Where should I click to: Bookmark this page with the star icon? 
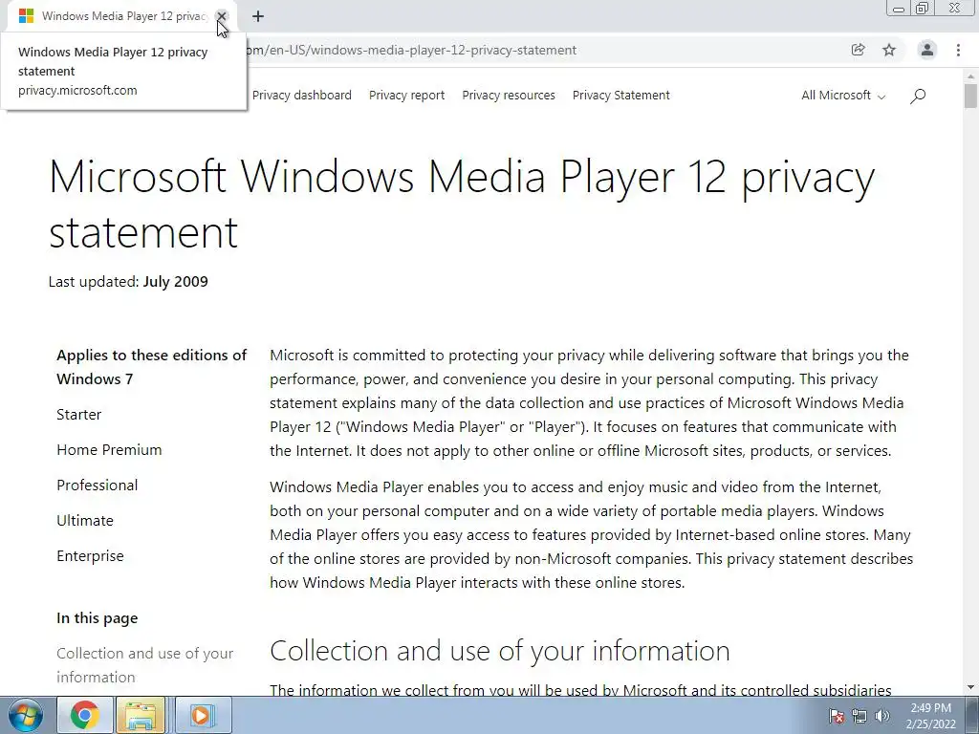click(889, 50)
